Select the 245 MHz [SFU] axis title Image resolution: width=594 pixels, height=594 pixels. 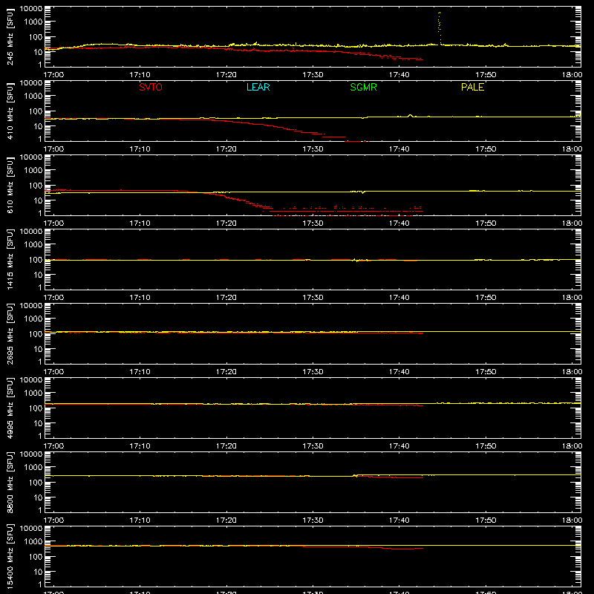coord(10,37)
